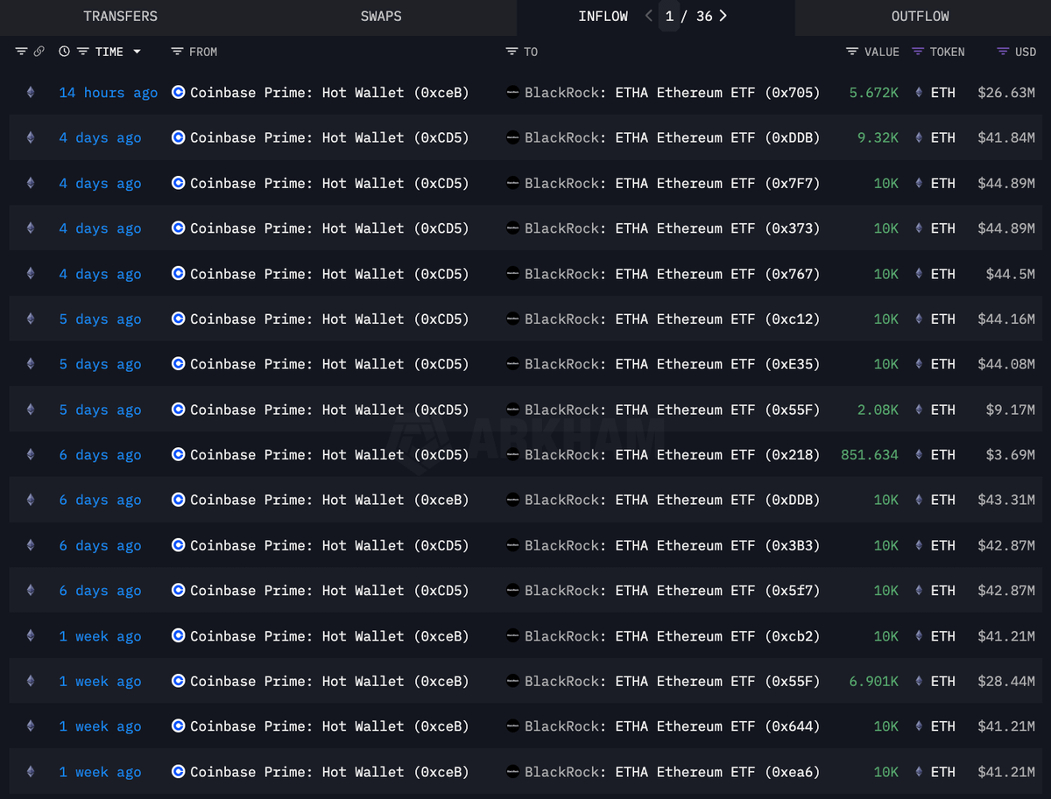This screenshot has width=1051, height=799.
Task: Click the $26.63M USD amount
Action: pos(1006,92)
